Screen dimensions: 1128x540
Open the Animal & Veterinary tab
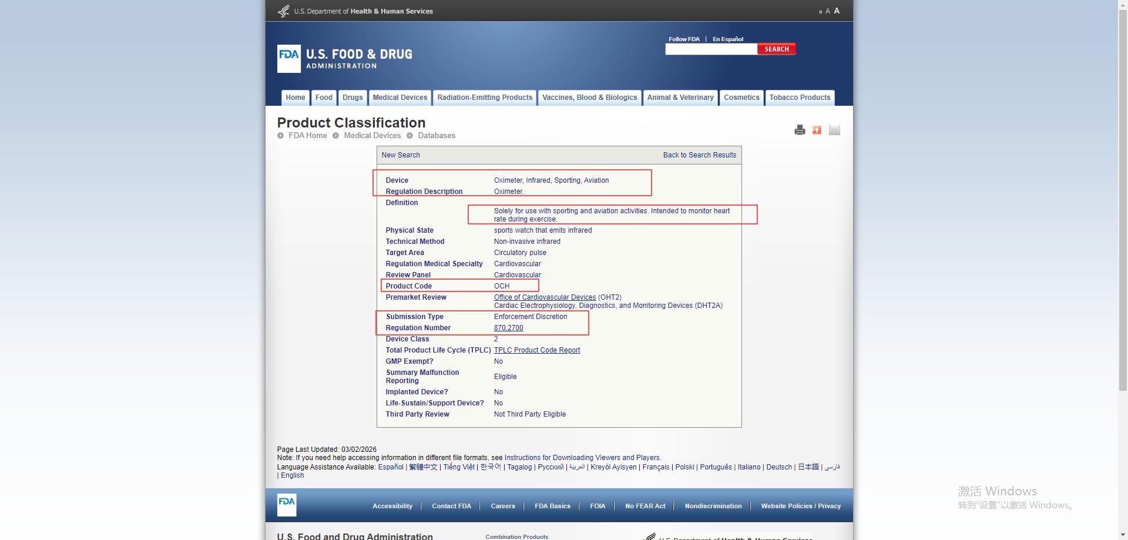[x=680, y=98]
